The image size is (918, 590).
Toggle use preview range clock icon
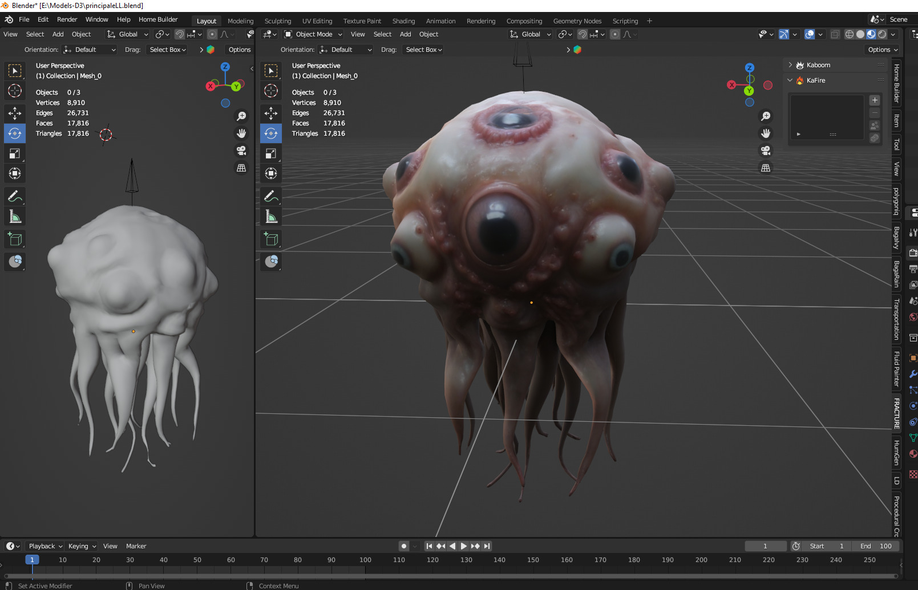tap(796, 546)
